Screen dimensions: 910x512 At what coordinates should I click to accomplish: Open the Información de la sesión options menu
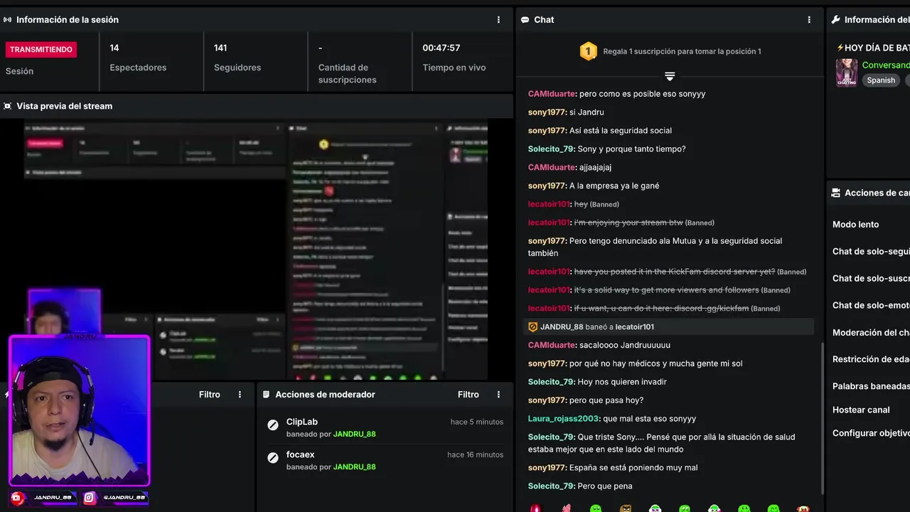coord(498,20)
